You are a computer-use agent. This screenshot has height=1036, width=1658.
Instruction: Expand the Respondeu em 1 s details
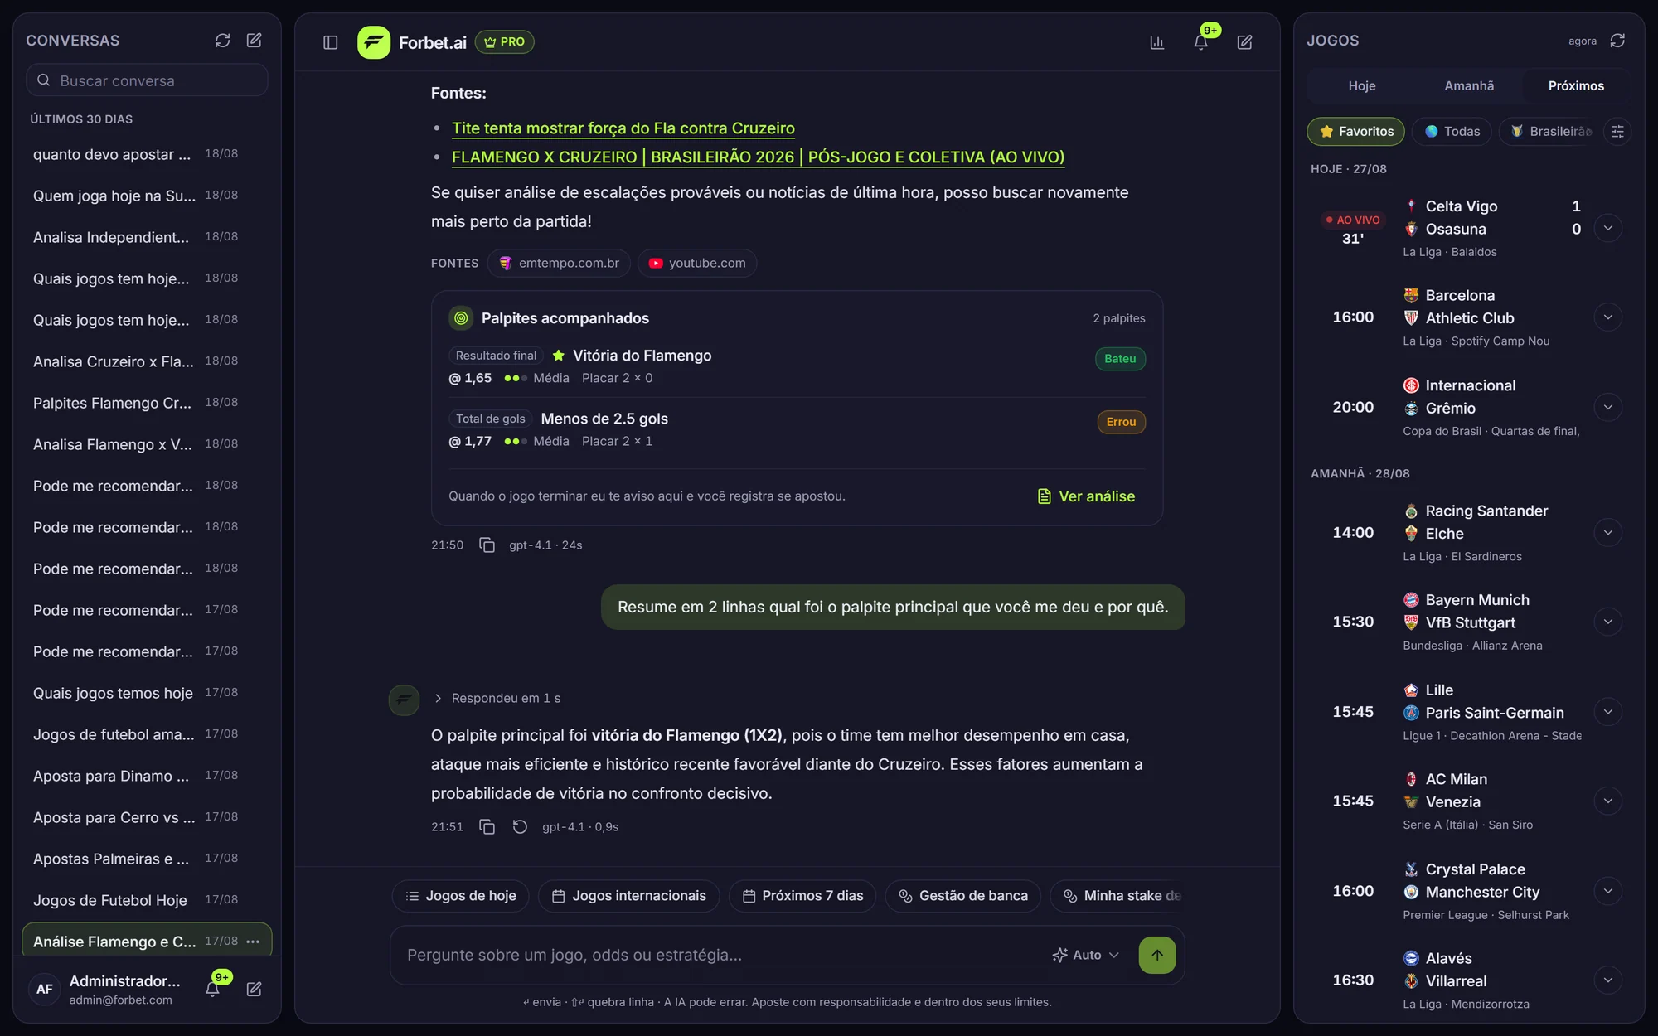(x=497, y=698)
